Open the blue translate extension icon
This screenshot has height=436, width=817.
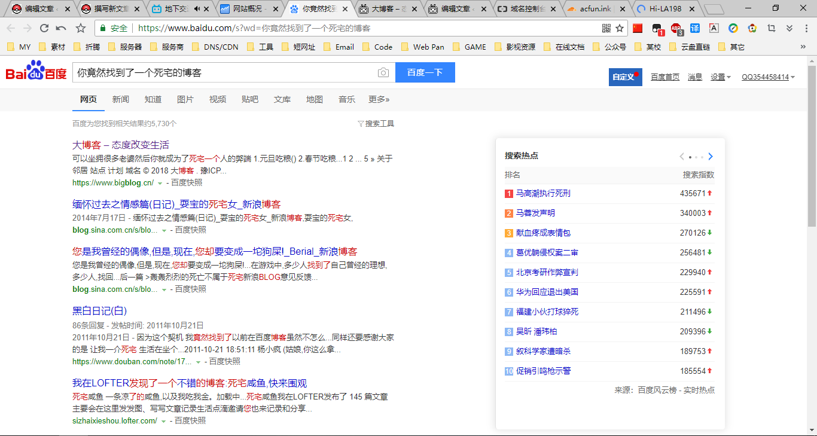(695, 28)
